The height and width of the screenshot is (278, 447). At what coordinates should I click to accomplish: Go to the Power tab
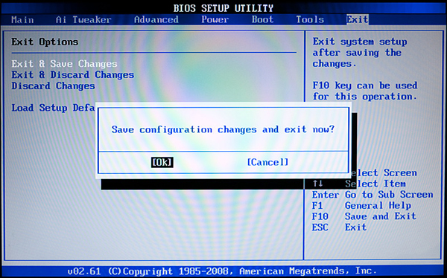click(x=215, y=19)
